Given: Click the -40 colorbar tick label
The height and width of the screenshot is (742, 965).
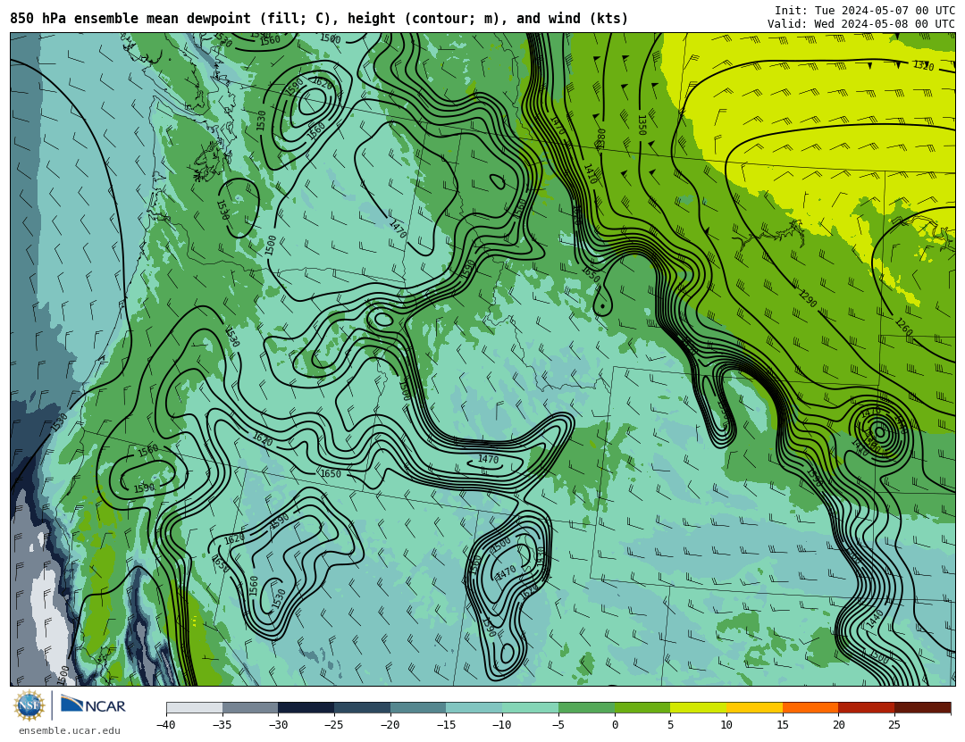Looking at the screenshot, I should click(166, 725).
